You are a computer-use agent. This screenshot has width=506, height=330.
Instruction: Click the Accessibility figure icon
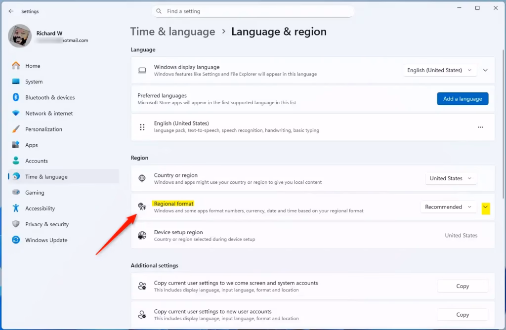point(16,208)
